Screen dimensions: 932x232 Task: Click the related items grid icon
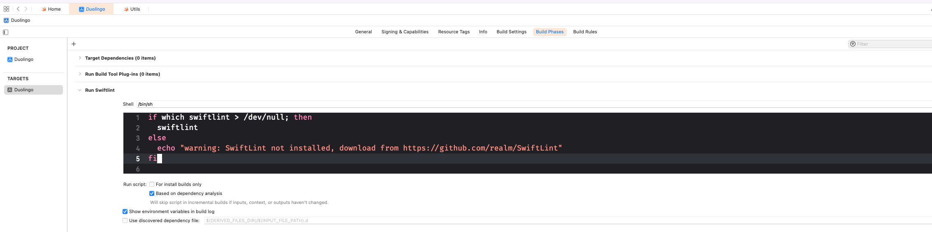pos(6,9)
